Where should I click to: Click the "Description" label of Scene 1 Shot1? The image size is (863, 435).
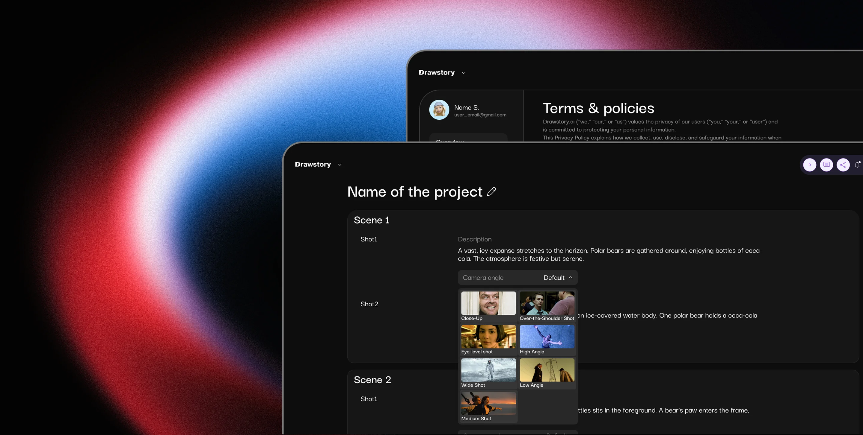pos(475,239)
